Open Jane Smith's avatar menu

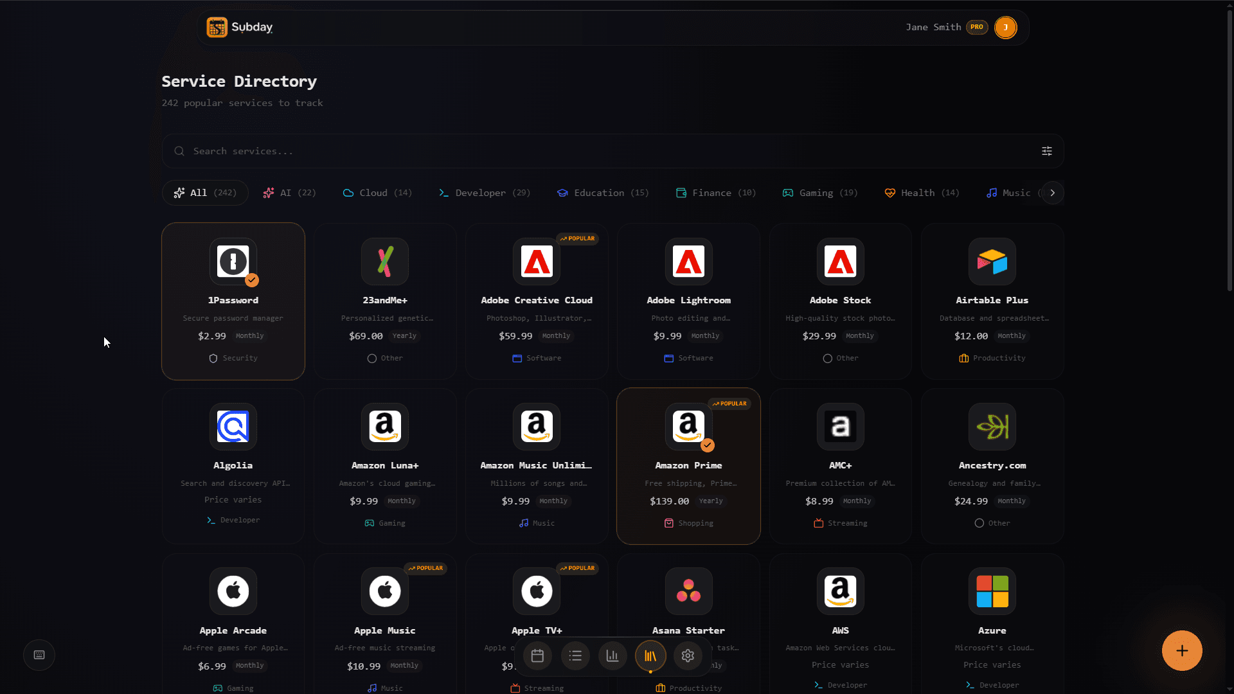(1005, 27)
